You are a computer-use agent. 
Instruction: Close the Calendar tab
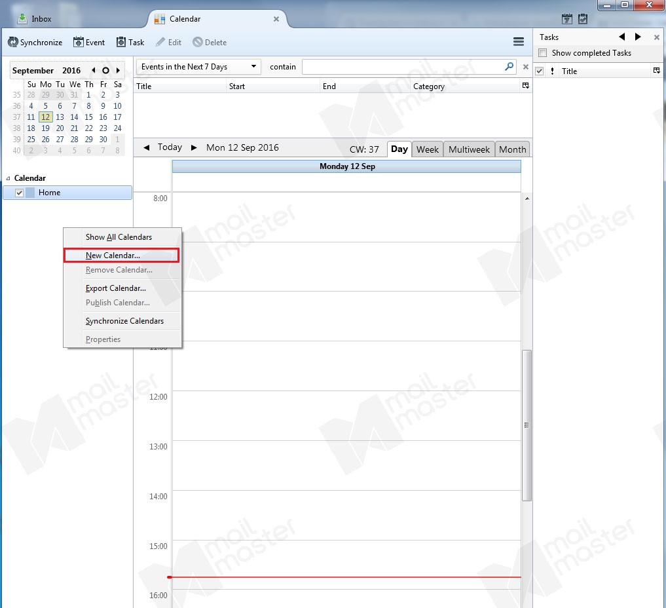[276, 19]
